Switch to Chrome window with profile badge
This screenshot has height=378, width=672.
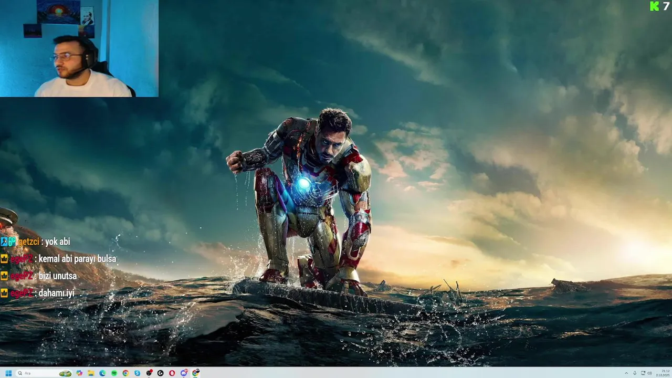(195, 373)
